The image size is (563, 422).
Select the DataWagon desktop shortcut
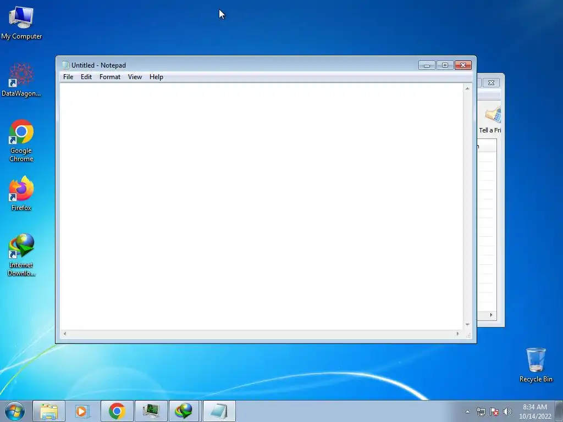pyautogui.click(x=21, y=80)
